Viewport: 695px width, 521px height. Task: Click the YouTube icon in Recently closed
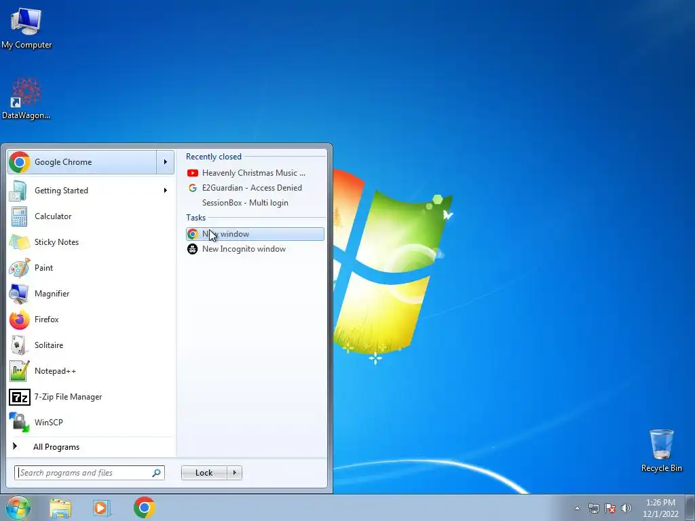(x=192, y=173)
